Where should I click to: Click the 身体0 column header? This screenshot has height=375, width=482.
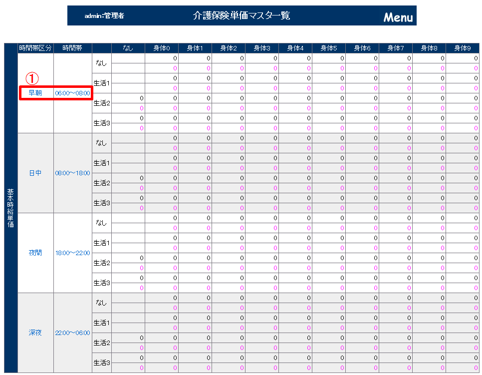click(161, 48)
